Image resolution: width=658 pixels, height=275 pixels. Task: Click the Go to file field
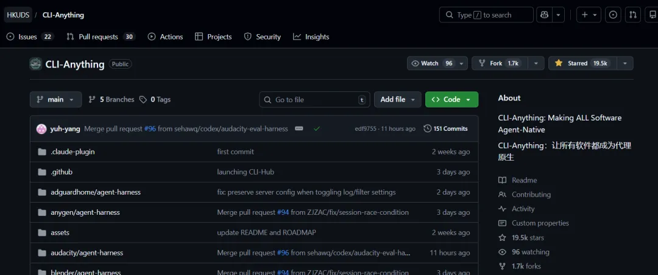pyautogui.click(x=315, y=99)
